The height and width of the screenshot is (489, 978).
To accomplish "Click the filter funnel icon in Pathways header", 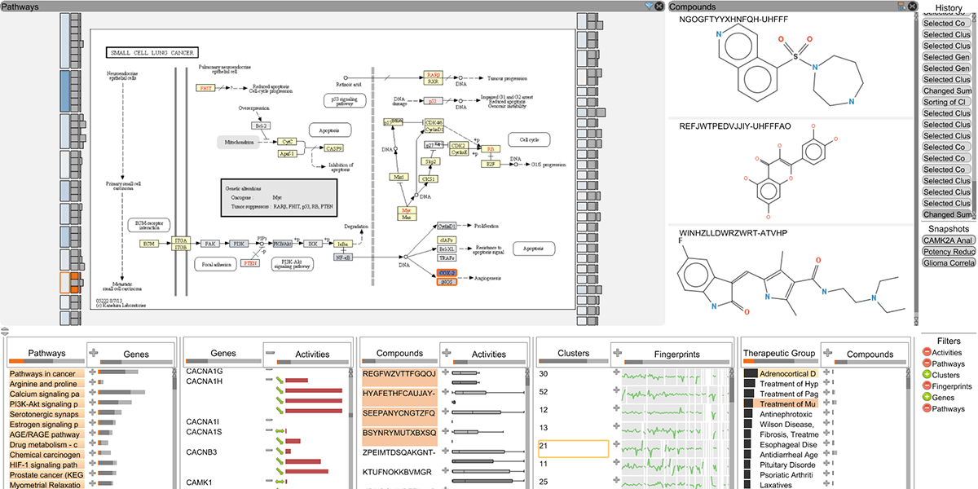I will [648, 6].
